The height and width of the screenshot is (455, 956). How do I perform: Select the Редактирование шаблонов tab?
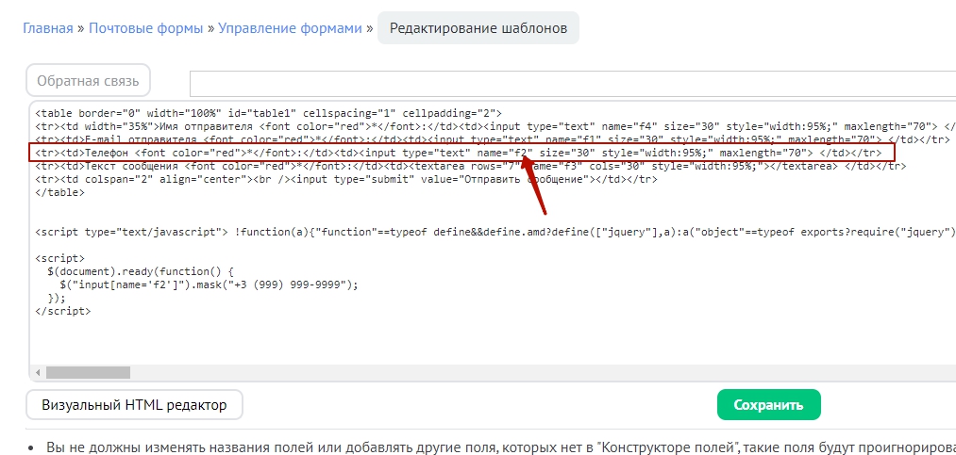pyautogui.click(x=478, y=28)
